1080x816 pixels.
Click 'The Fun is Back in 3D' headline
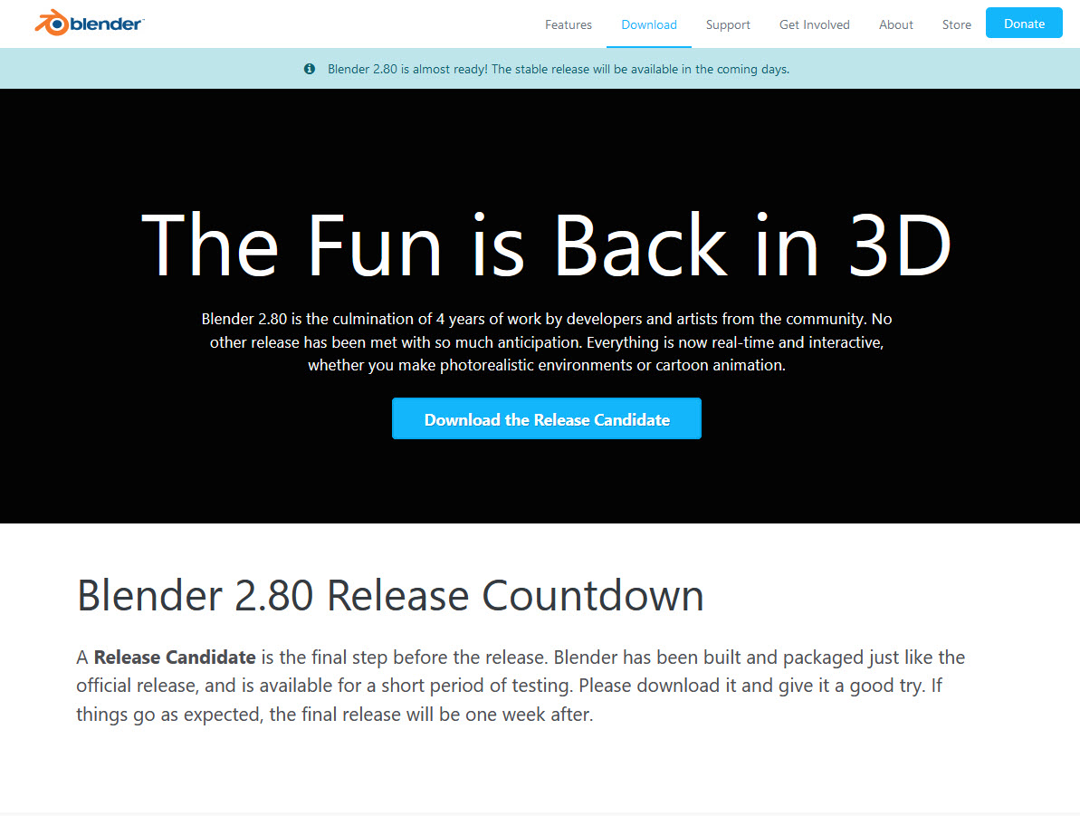[546, 245]
